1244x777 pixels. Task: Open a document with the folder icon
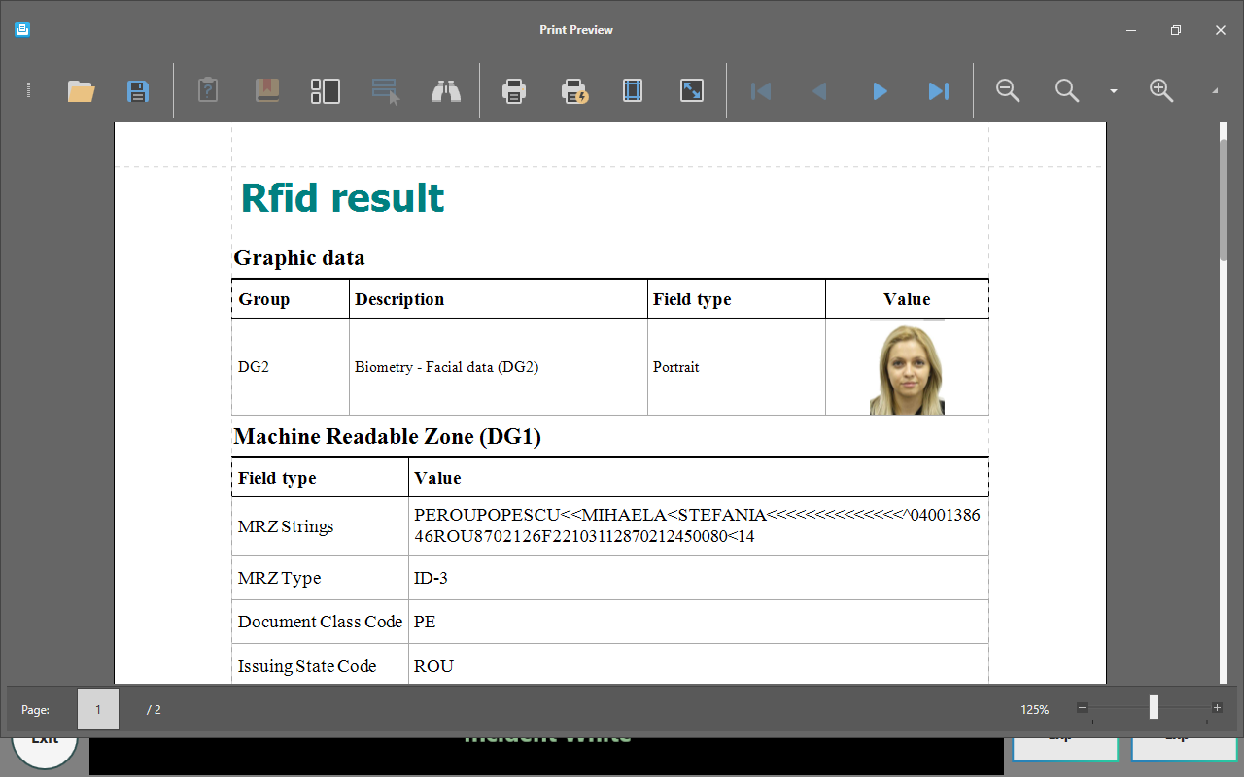point(81,91)
